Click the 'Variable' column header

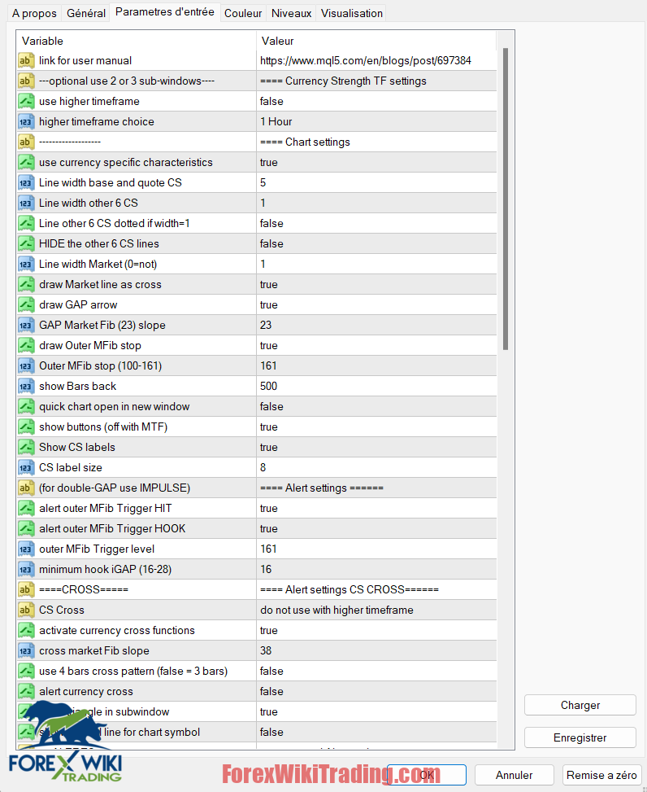pos(137,41)
